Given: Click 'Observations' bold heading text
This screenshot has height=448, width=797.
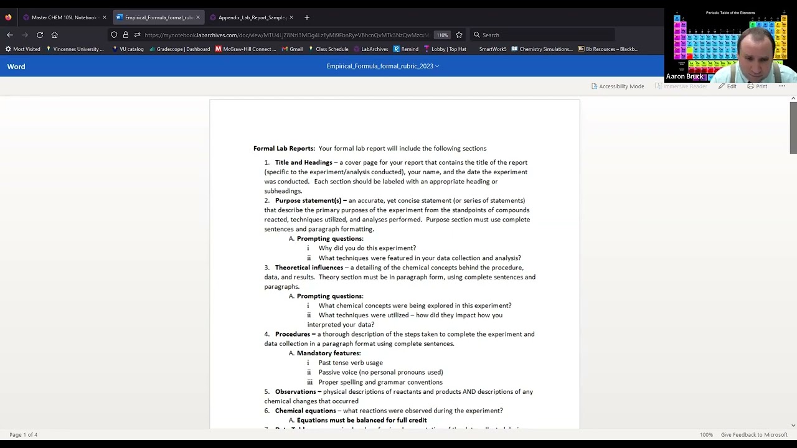Looking at the screenshot, I should [296, 392].
